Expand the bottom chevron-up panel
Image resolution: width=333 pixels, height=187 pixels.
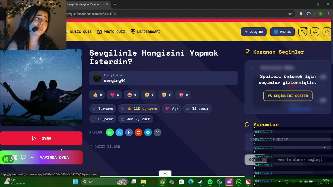(x=165, y=173)
